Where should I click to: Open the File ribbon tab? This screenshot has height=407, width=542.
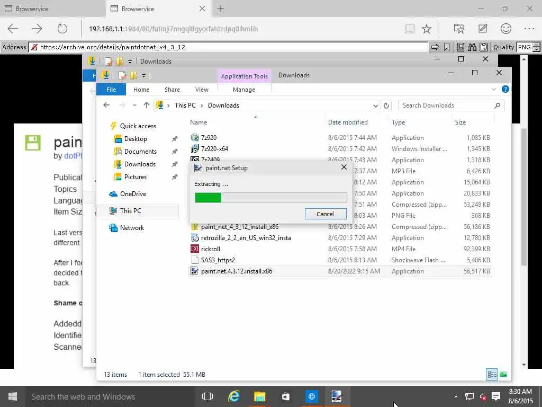111,89
